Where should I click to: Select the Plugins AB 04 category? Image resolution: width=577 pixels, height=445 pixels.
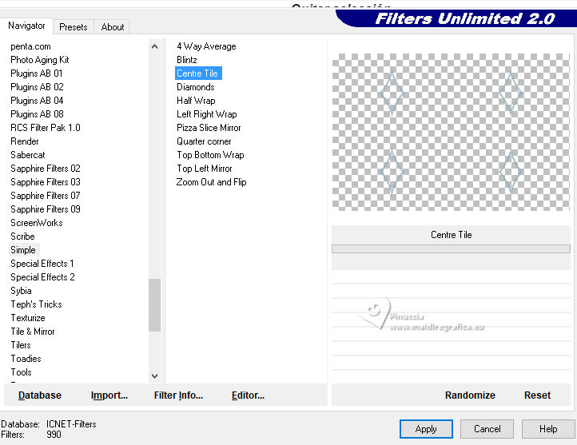(x=37, y=101)
